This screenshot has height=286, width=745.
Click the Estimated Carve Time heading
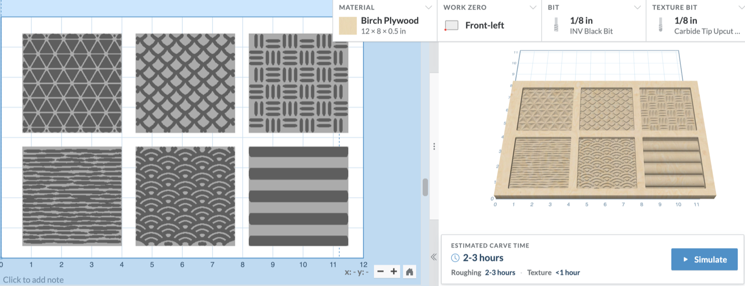pyautogui.click(x=490, y=246)
